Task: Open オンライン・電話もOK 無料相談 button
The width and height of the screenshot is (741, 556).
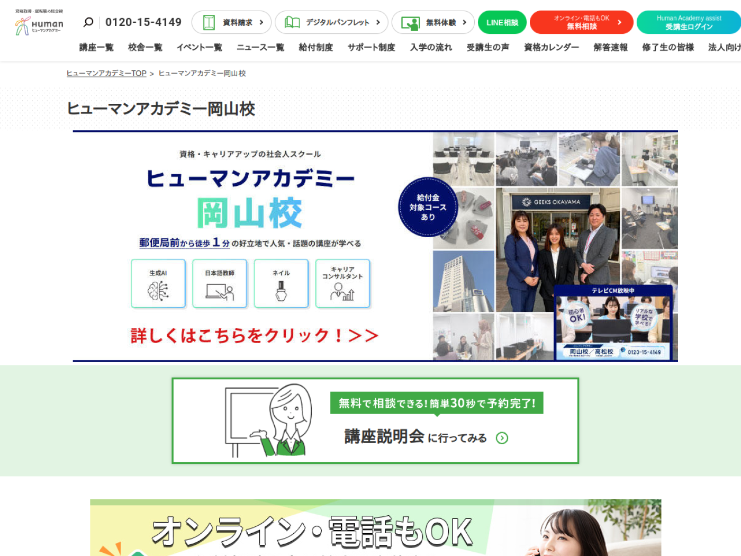Action: pos(582,22)
